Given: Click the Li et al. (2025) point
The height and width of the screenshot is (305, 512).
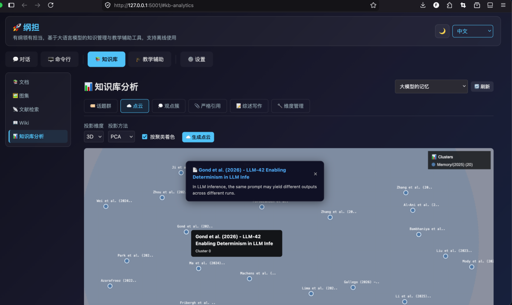Looking at the screenshot, I should [x=404, y=302].
